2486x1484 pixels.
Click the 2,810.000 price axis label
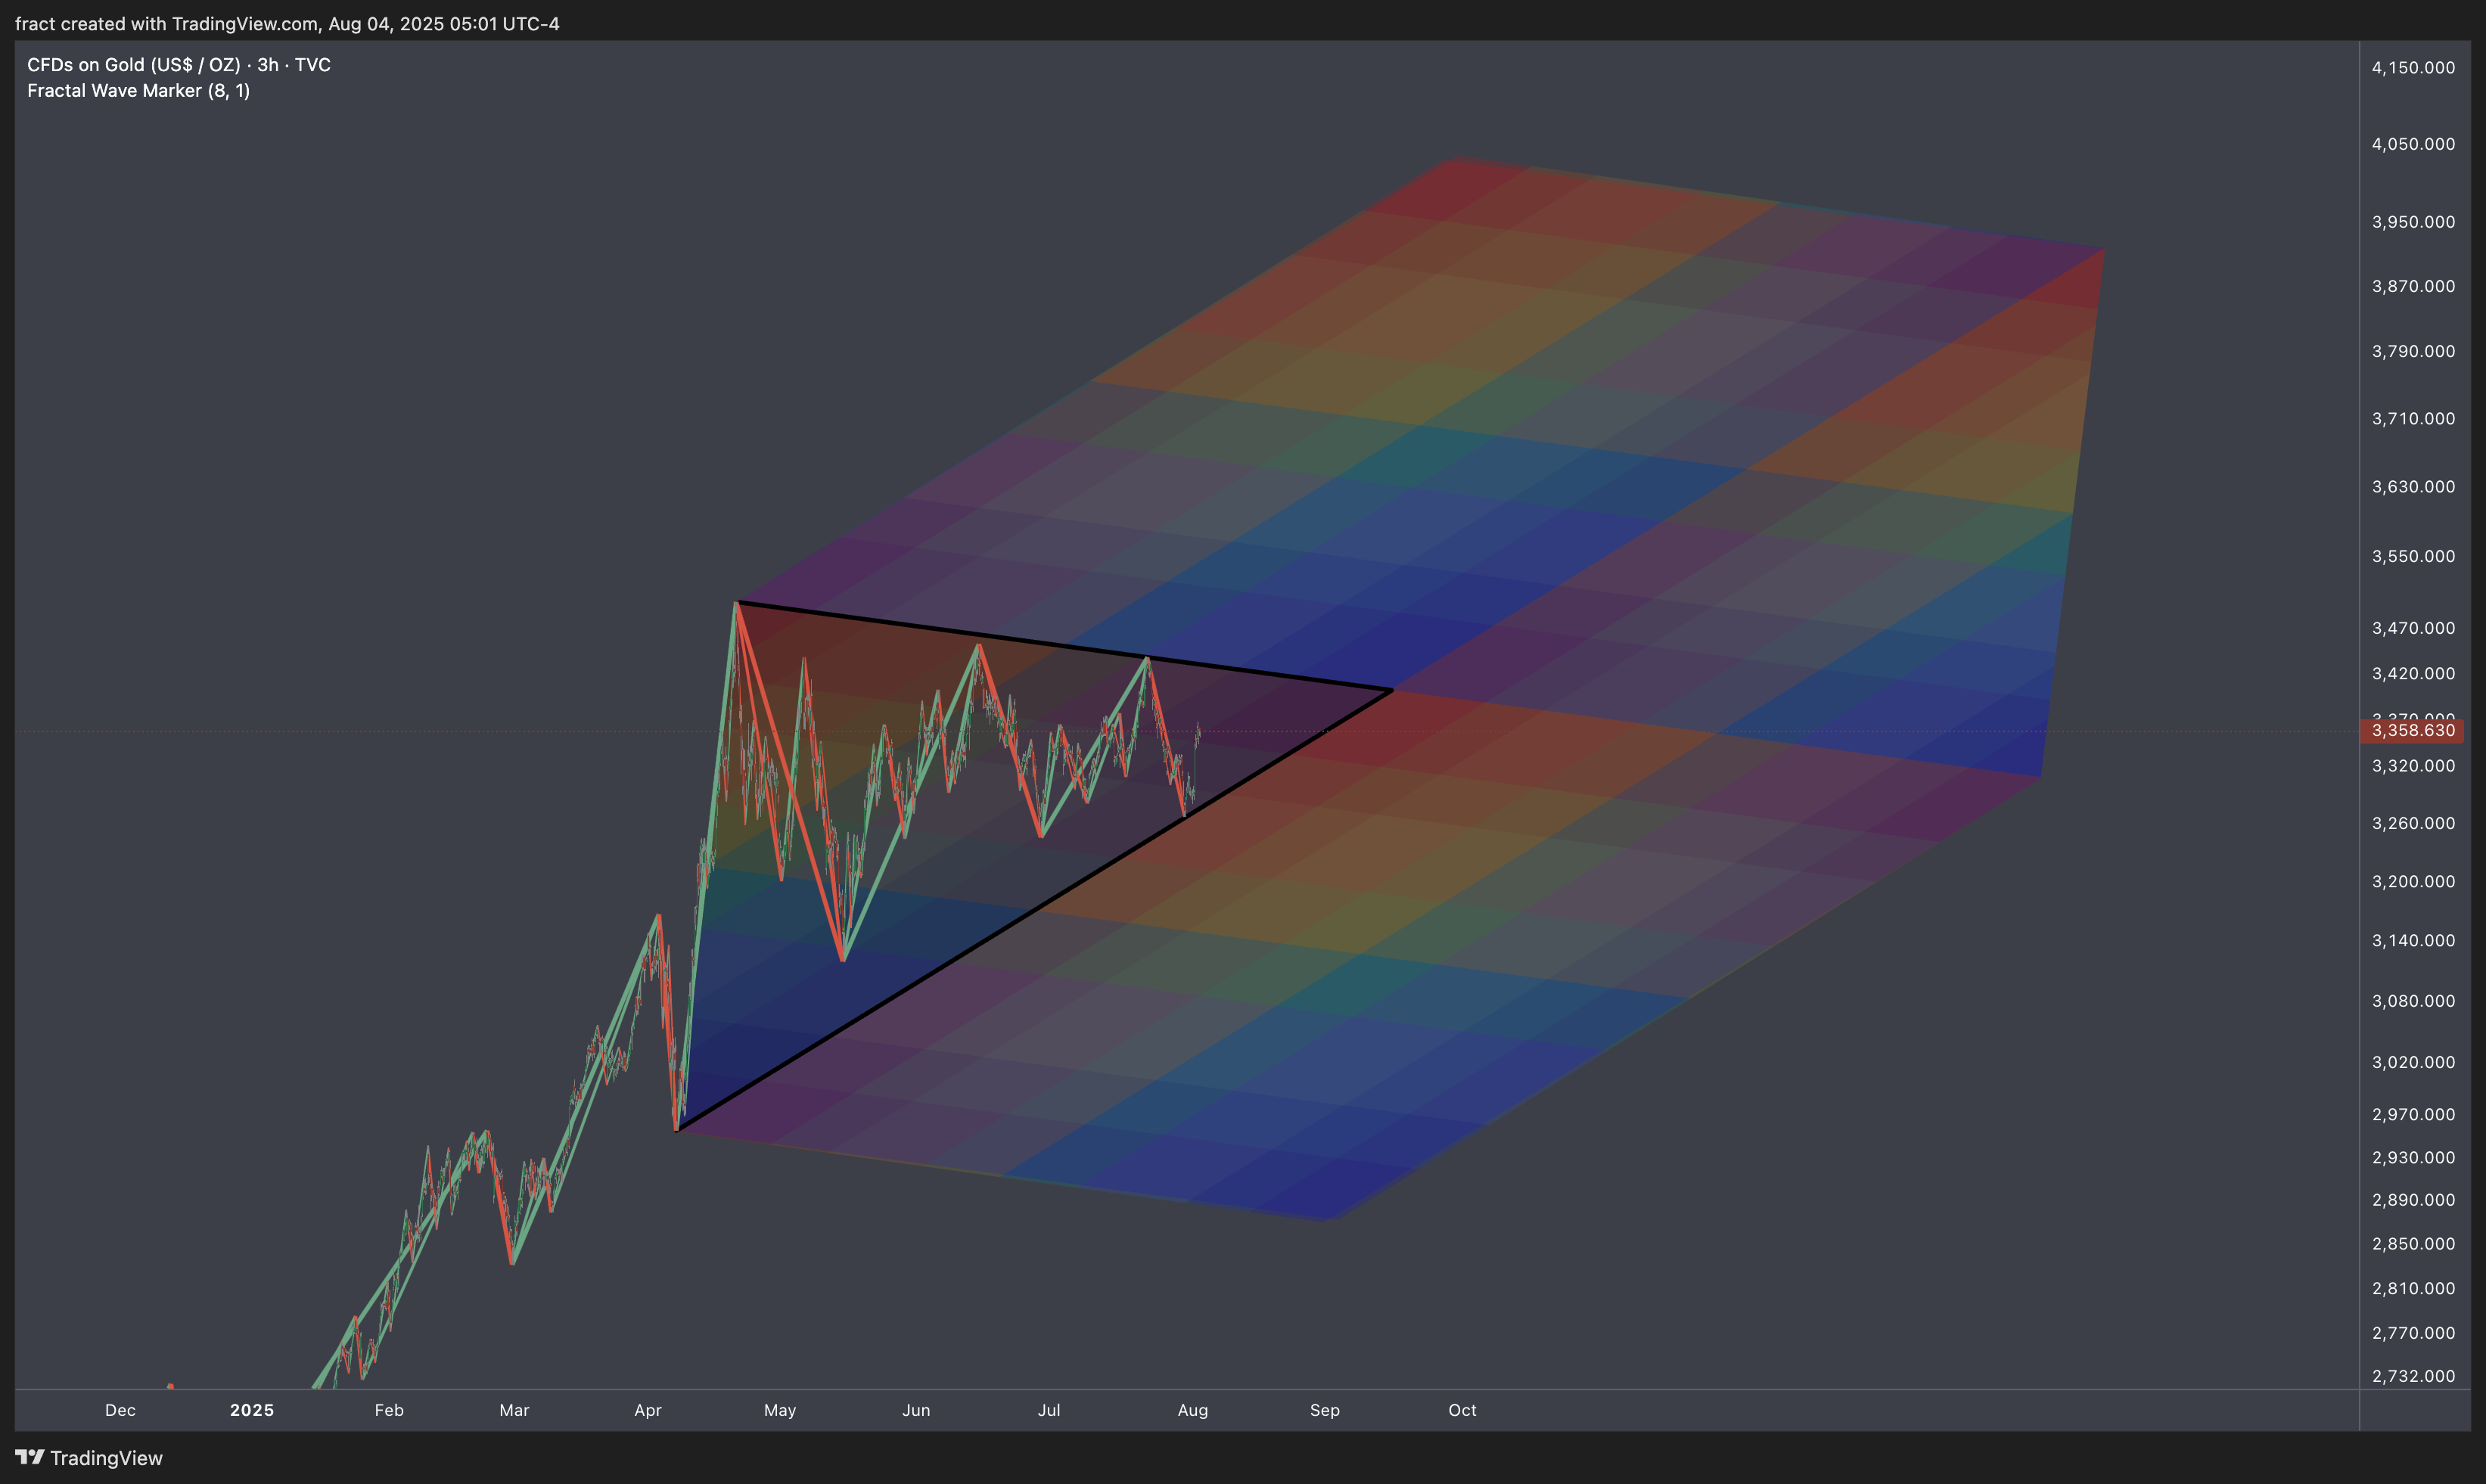[2413, 1289]
